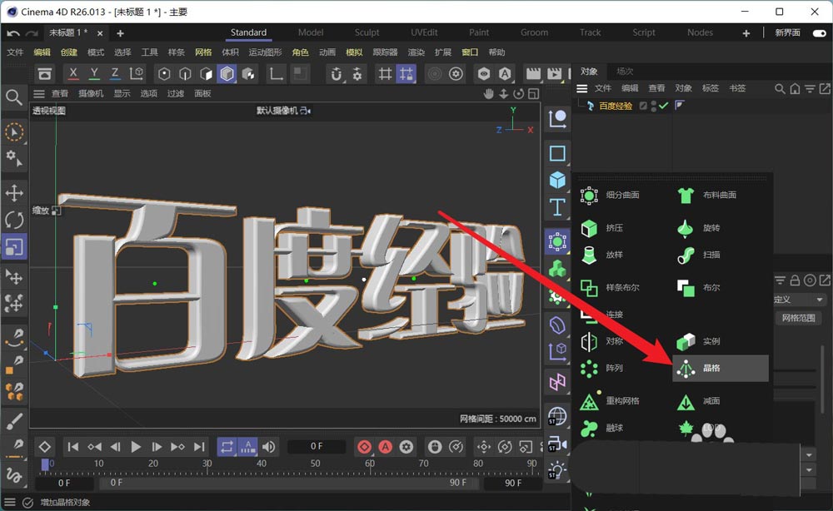The height and width of the screenshot is (511, 833).
Task: Click the current frame field showing 0 F
Action: tap(317, 447)
